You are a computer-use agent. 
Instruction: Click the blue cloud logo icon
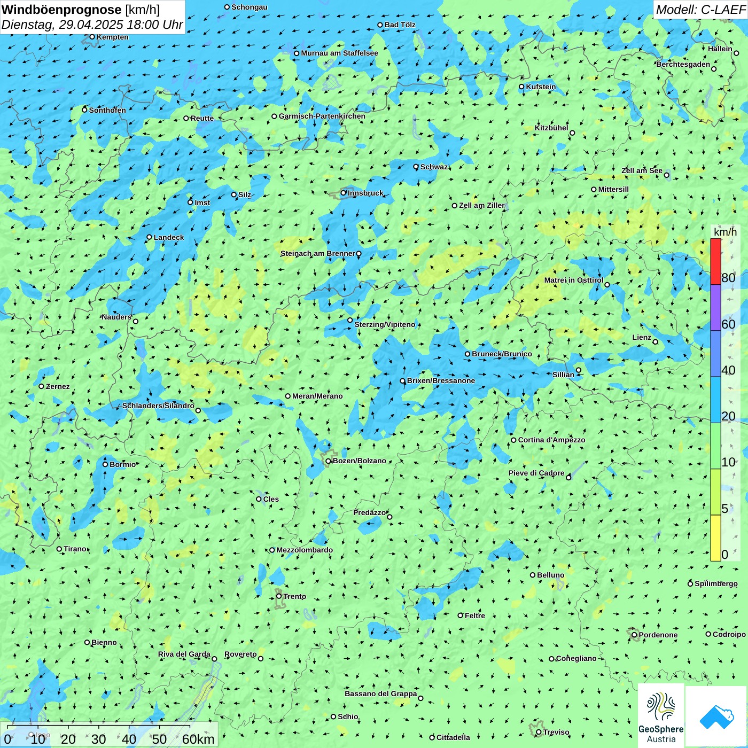point(716,717)
